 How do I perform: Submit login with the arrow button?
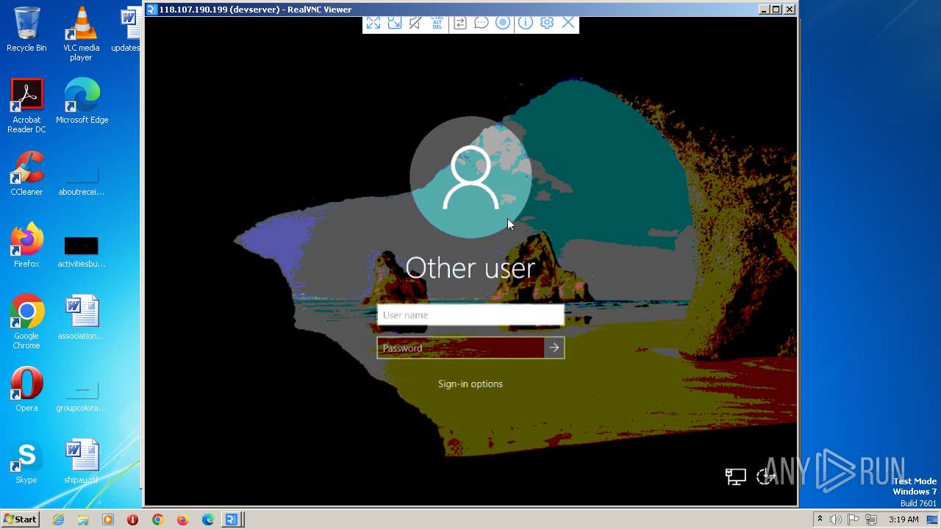coord(554,348)
